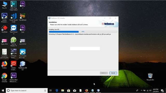Click the Extracting file path text
The image size is (166, 93).
pos(80,34)
